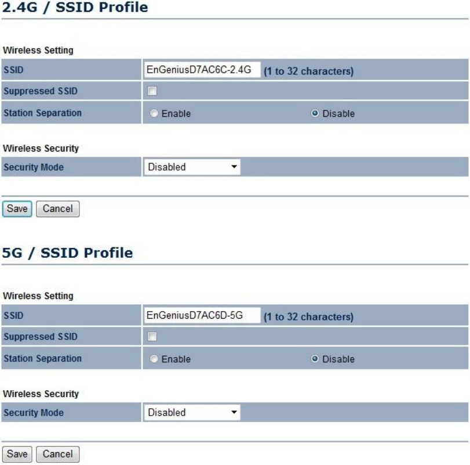Screen dimensions: 470x465
Task: Click the 5G Security Mode dropdown arrow
Action: pyautogui.click(x=234, y=413)
